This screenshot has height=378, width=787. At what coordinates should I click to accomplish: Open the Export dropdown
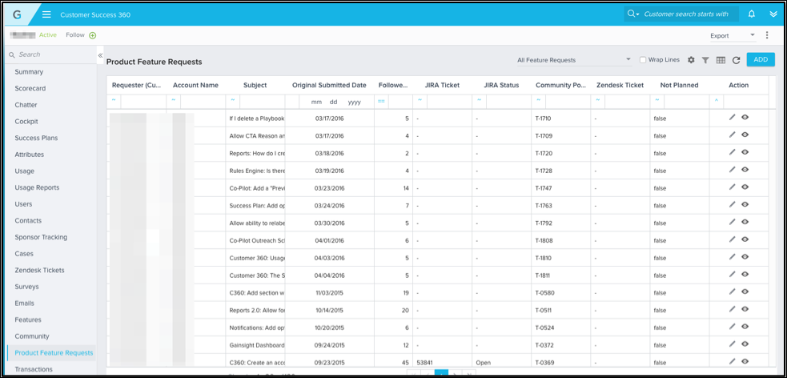[x=733, y=36]
